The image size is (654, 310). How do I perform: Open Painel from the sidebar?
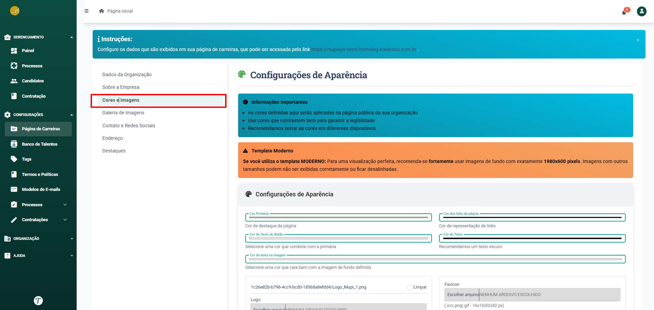tap(28, 51)
